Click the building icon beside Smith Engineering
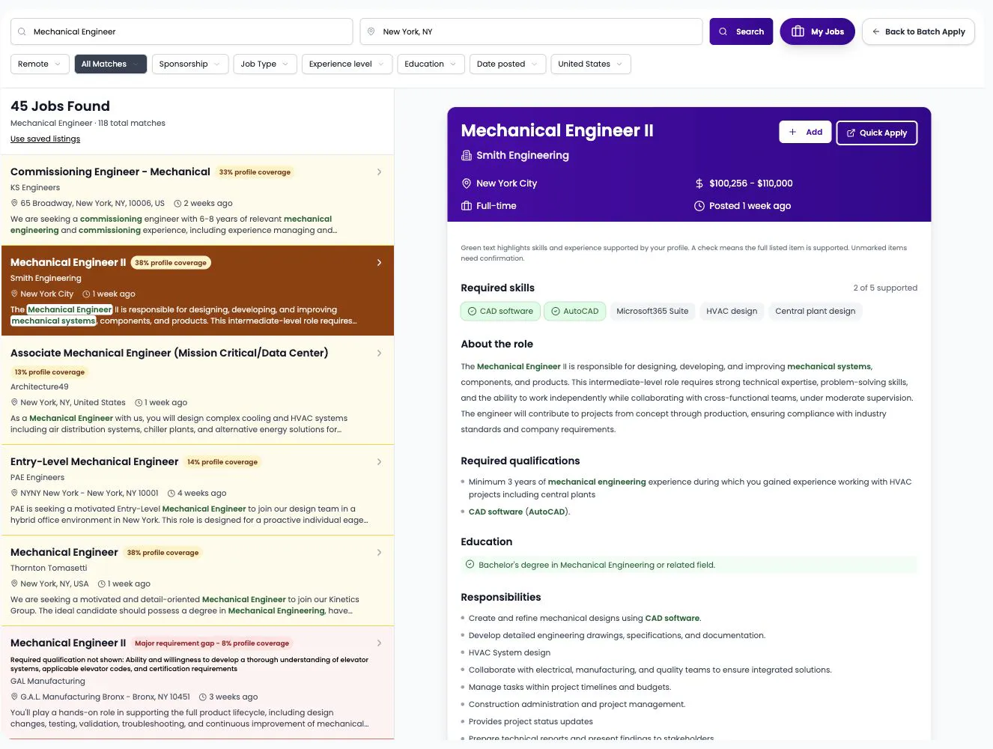The width and height of the screenshot is (993, 749). click(x=467, y=155)
